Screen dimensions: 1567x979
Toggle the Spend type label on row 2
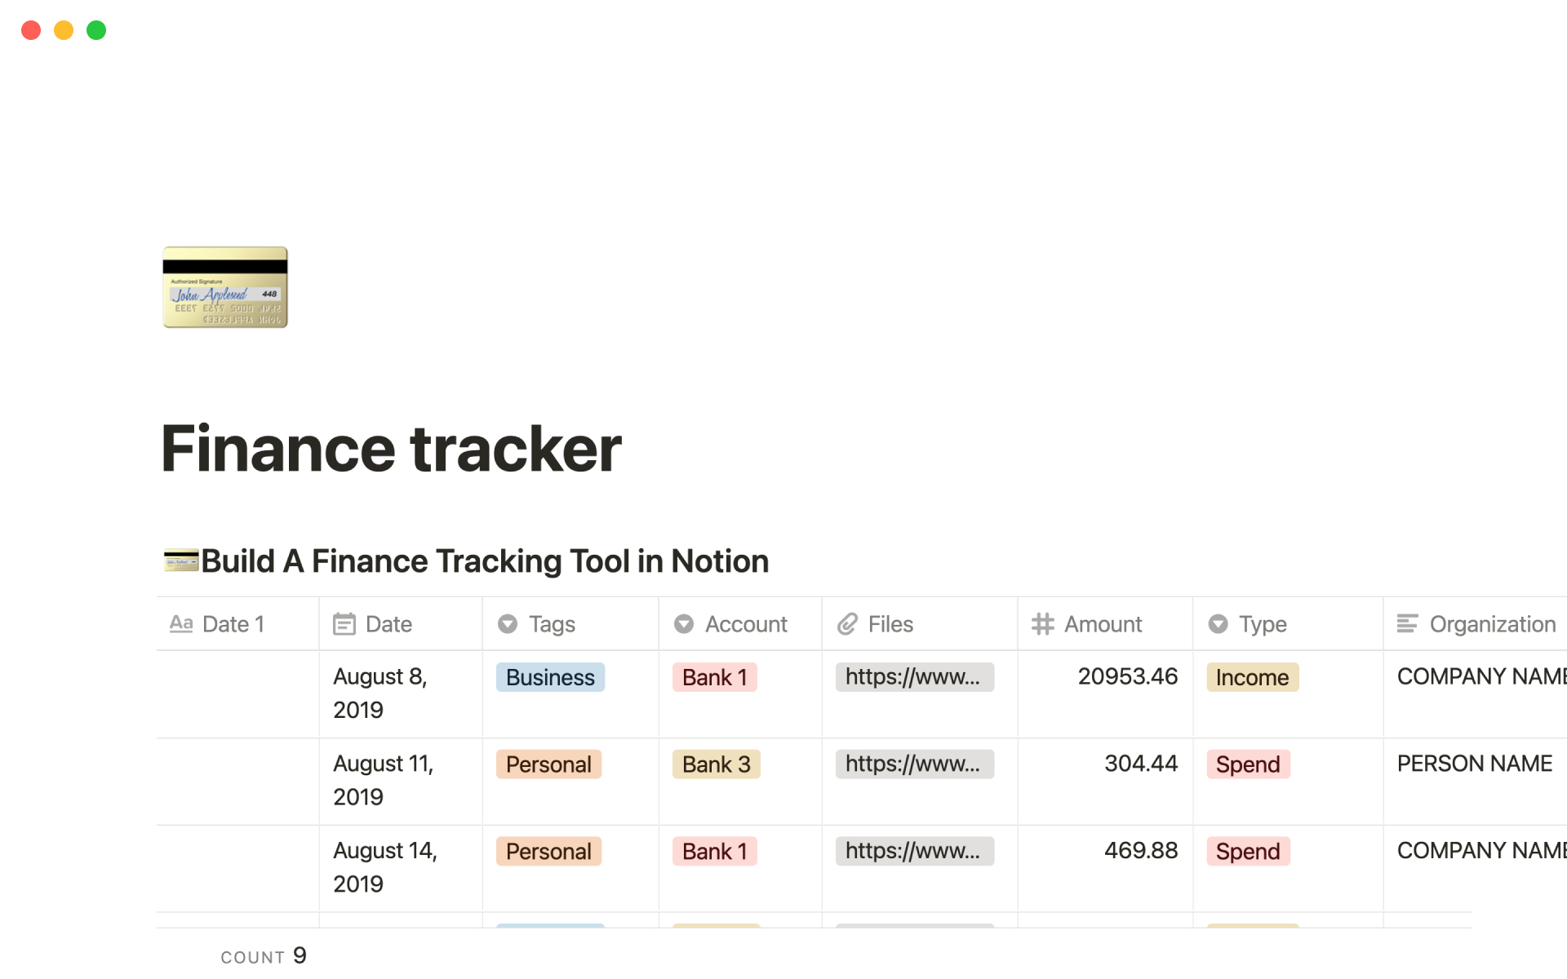(1246, 764)
